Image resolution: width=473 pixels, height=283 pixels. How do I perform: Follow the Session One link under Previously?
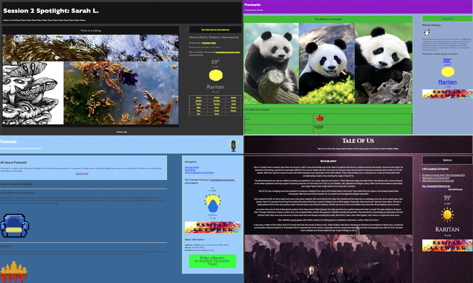[x=209, y=43]
